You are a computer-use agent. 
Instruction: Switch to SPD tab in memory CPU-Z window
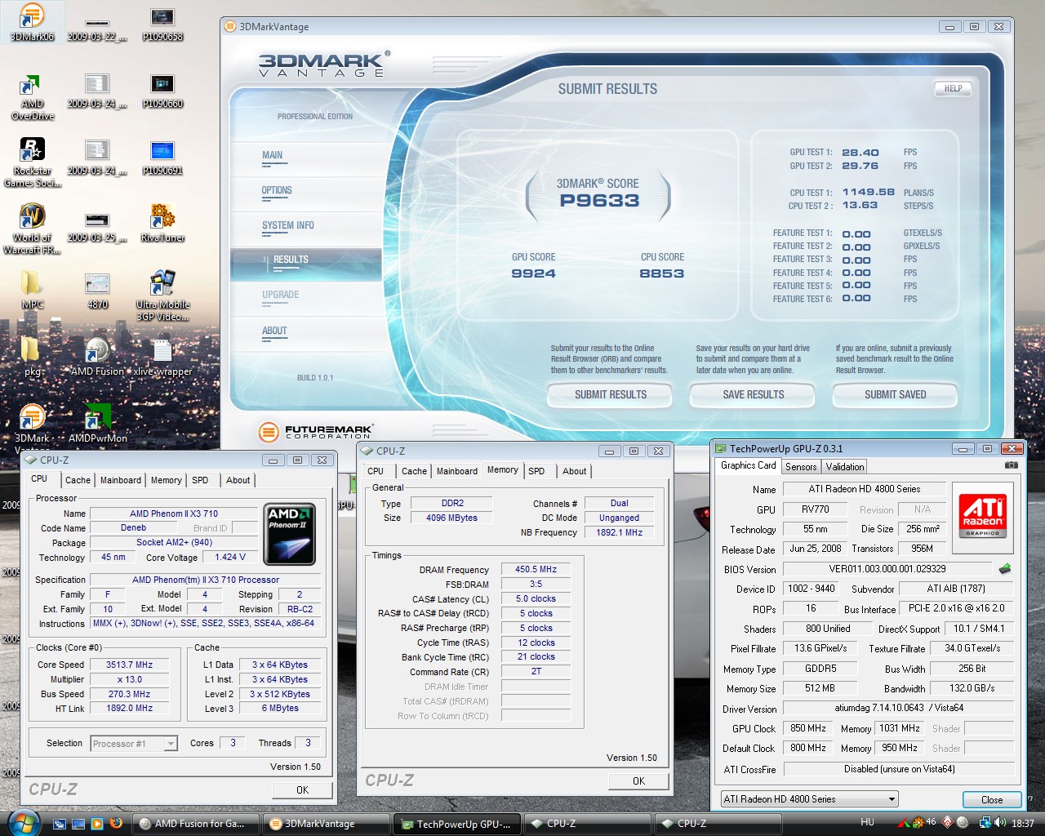coord(536,471)
